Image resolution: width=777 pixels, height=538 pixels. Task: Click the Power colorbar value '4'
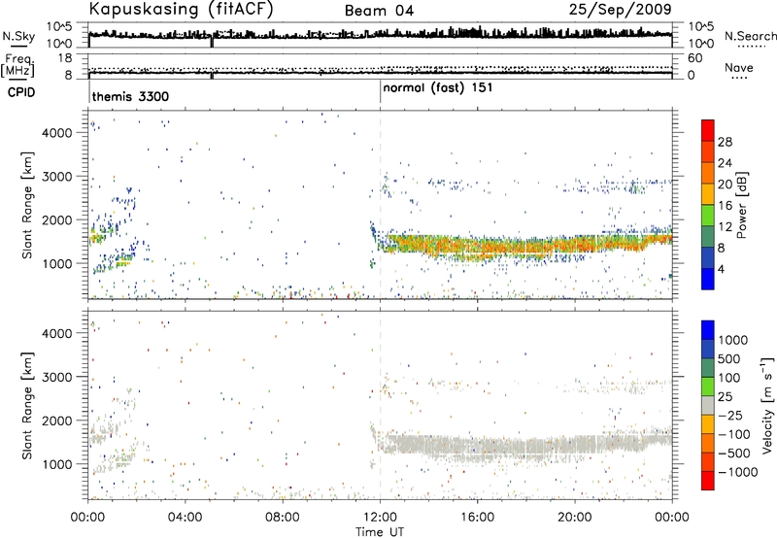(721, 270)
